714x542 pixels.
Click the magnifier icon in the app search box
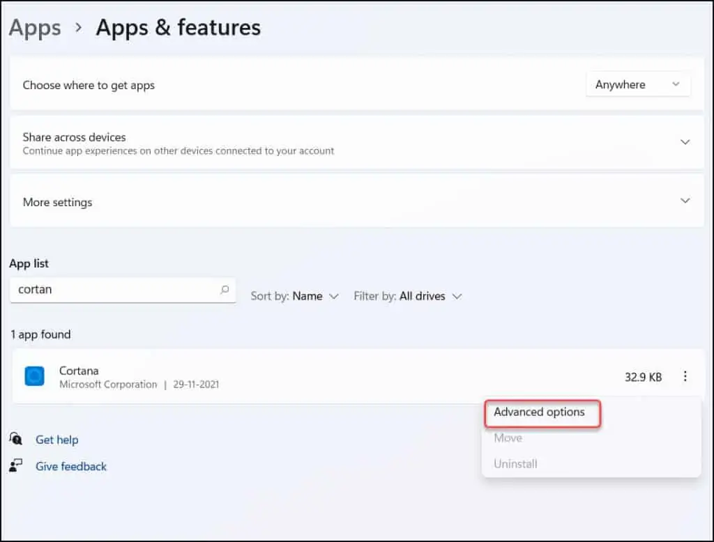[x=225, y=289]
